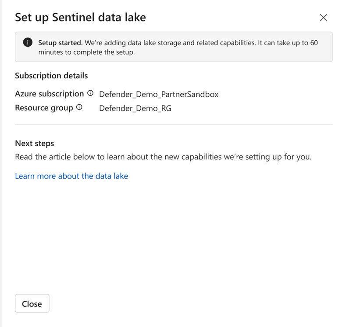
Task: Click the Next steps heading
Action: coord(35,144)
